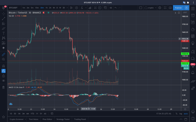Click the Undo arrow in top toolbar
Screen dimensions: 196x122
[116, 8]
